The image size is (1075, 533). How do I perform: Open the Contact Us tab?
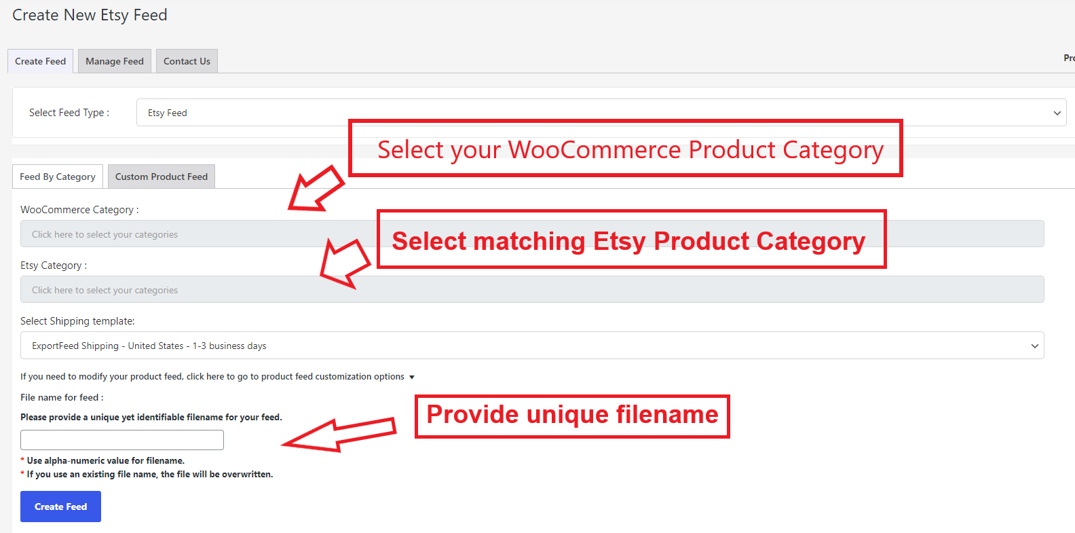click(x=186, y=60)
